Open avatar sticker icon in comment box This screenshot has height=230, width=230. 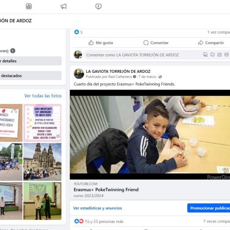(205, 55)
